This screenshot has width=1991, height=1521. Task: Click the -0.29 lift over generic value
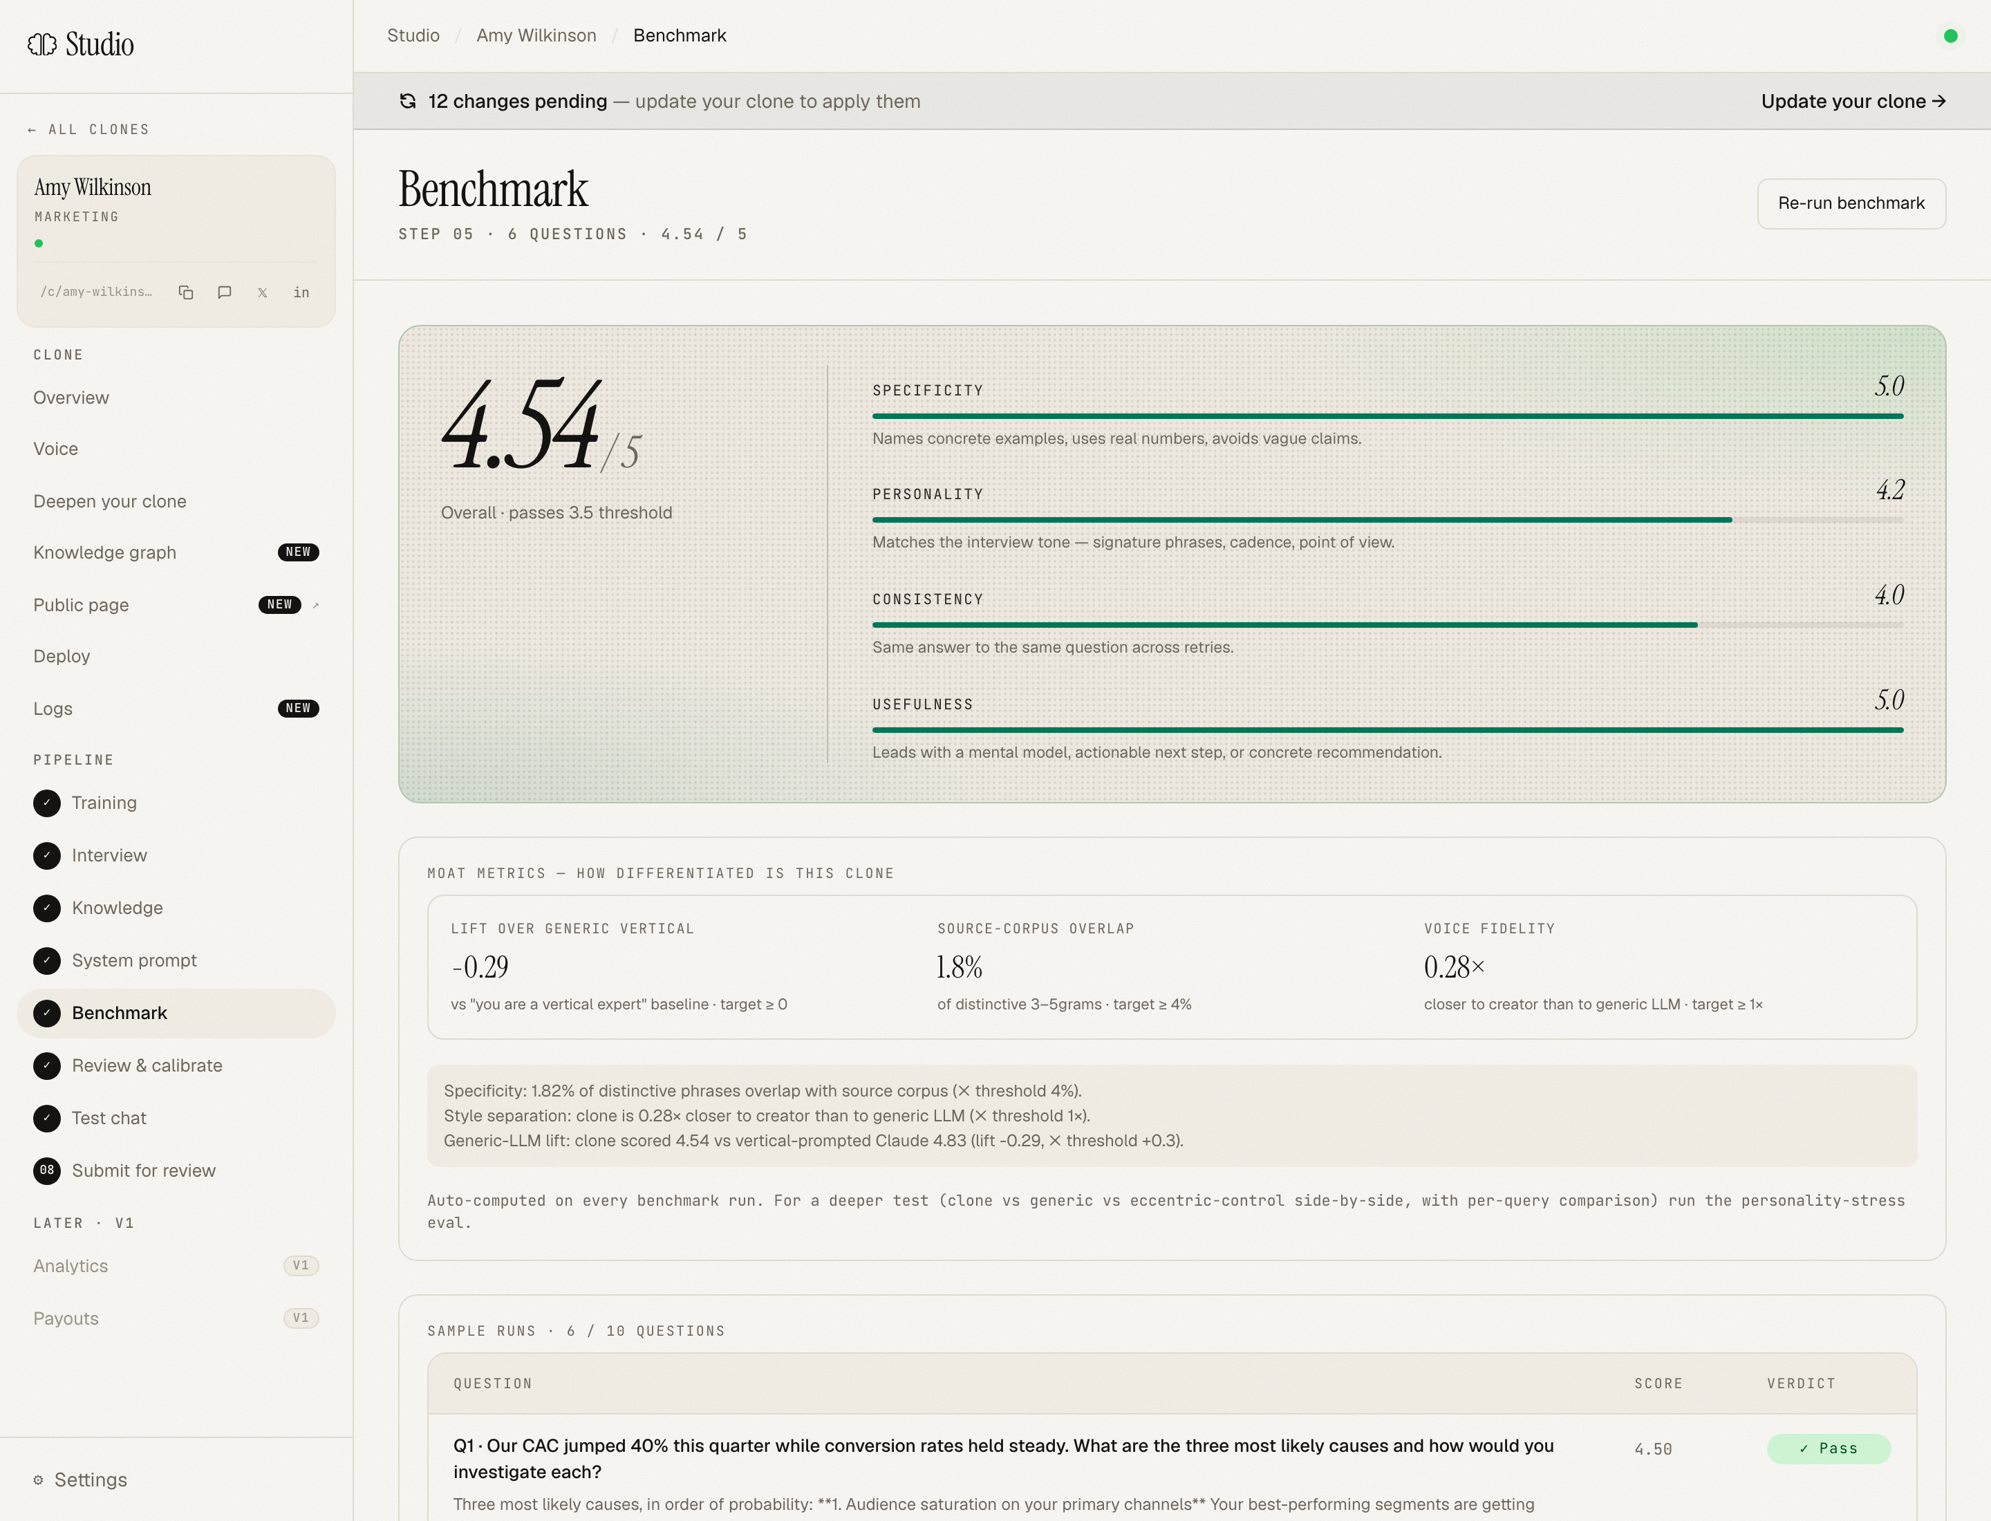point(480,968)
